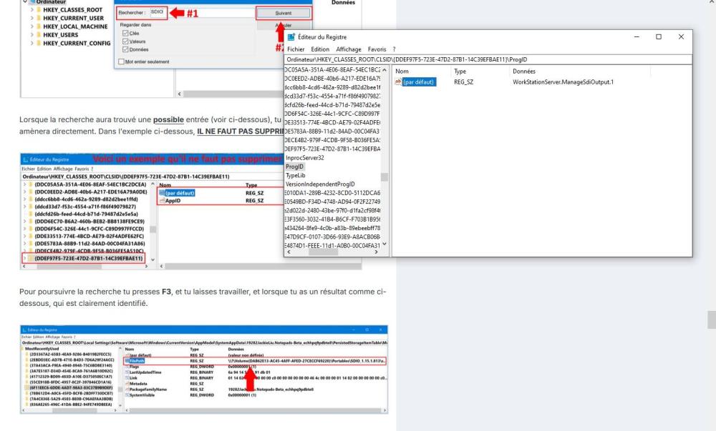Select the DE5783A-88B9-11d2 key in front tree
The height and width of the screenshot is (431, 716).
coord(332,132)
